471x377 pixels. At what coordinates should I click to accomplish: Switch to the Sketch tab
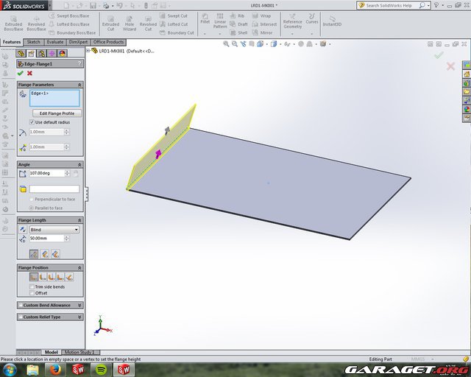point(34,42)
